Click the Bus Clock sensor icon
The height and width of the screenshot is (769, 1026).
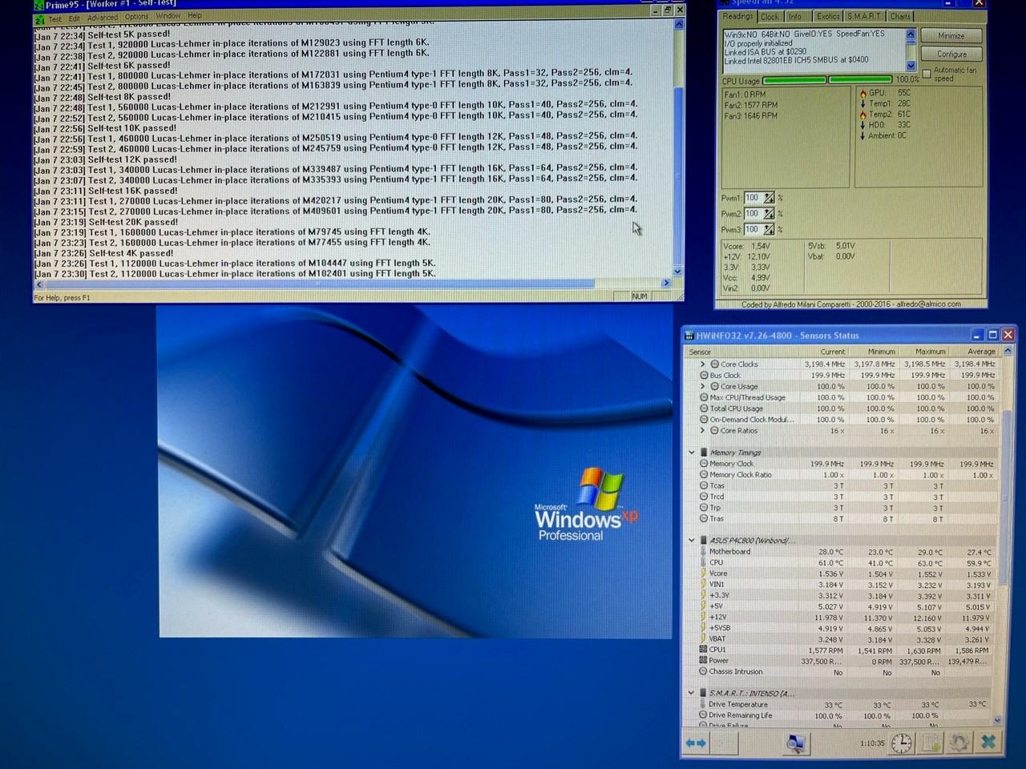tap(704, 376)
